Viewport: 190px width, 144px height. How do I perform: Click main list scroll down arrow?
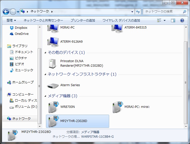pos(186,126)
